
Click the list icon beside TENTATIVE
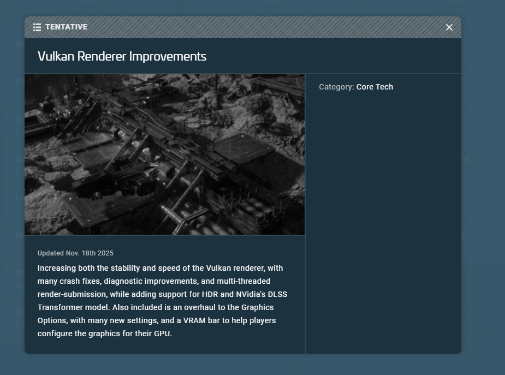point(37,27)
